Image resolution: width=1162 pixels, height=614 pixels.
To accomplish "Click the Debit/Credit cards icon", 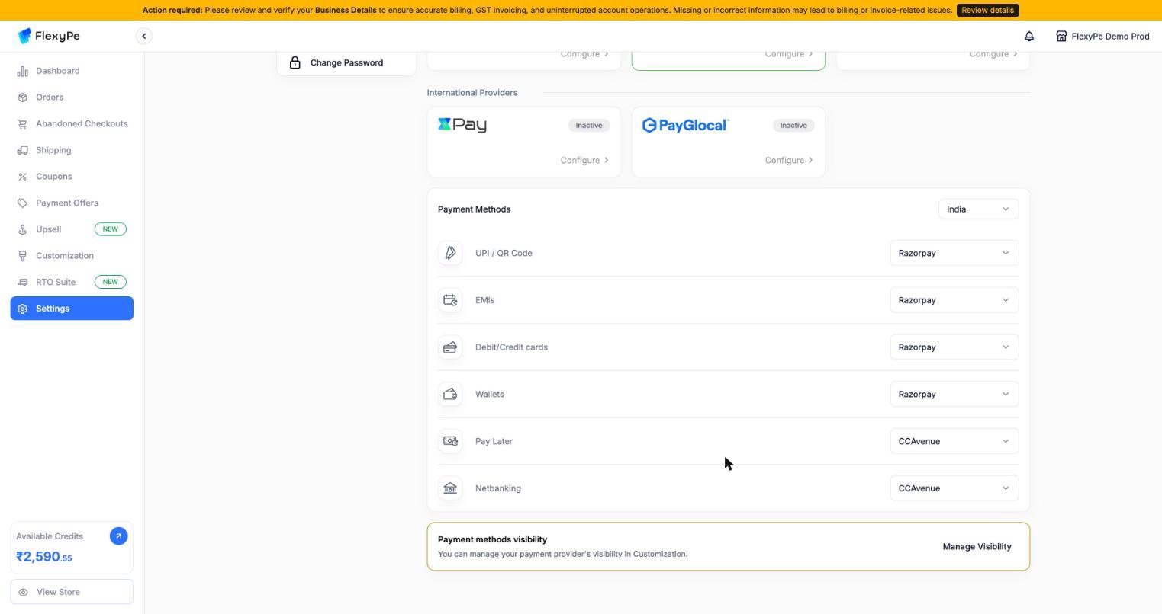I will click(x=450, y=347).
